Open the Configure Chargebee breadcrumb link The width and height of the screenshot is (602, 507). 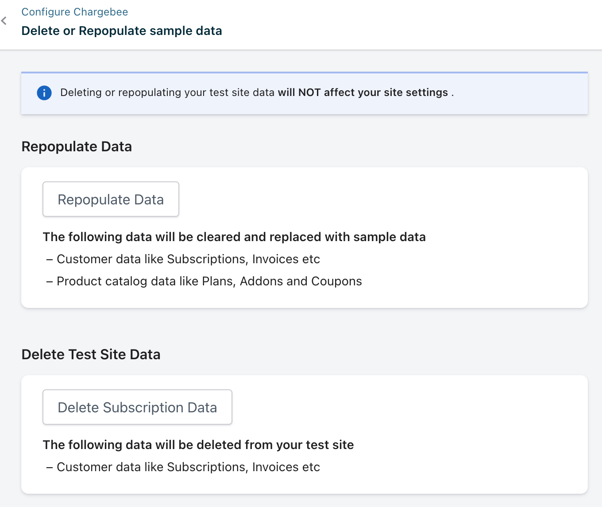coord(74,12)
